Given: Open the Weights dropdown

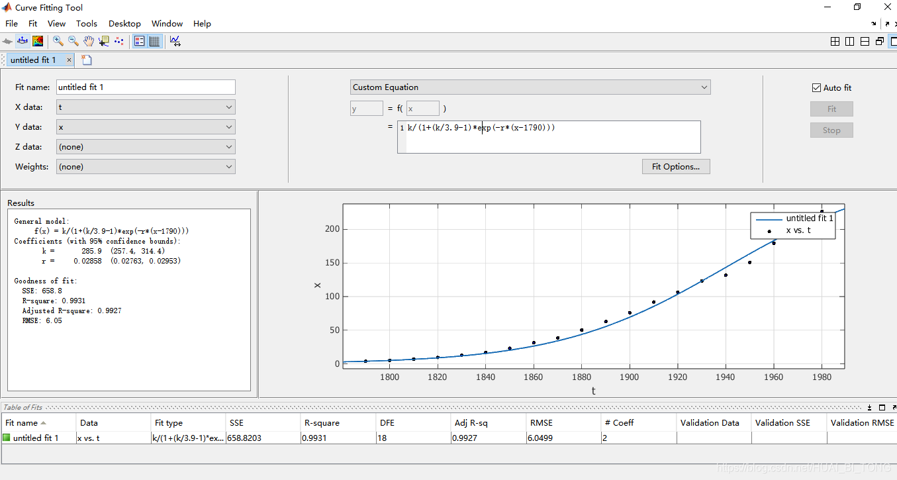Looking at the screenshot, I should coord(145,167).
